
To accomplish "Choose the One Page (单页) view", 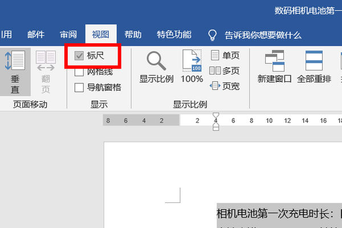I will click(x=225, y=55).
